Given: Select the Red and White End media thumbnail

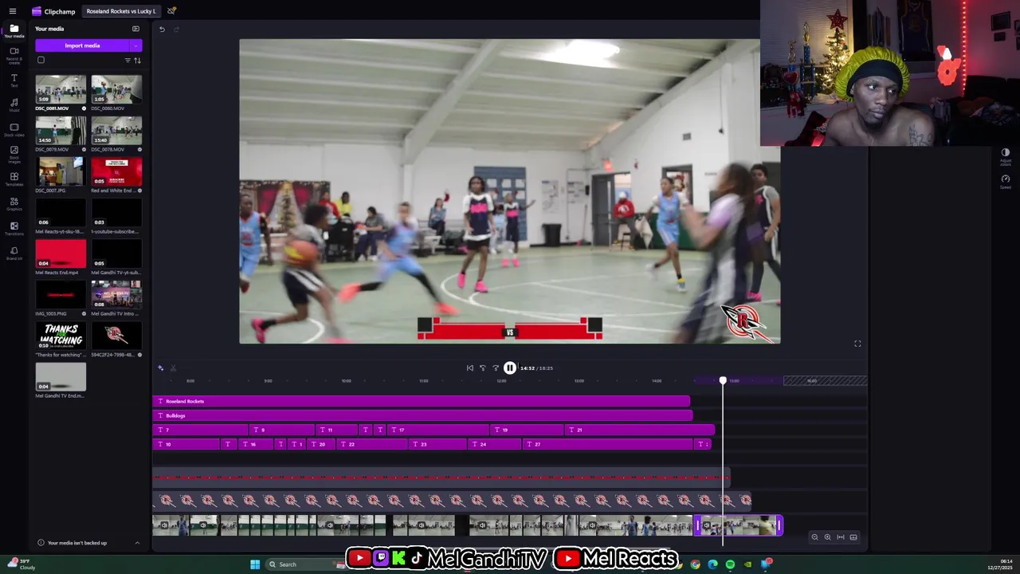Looking at the screenshot, I should pos(116,171).
